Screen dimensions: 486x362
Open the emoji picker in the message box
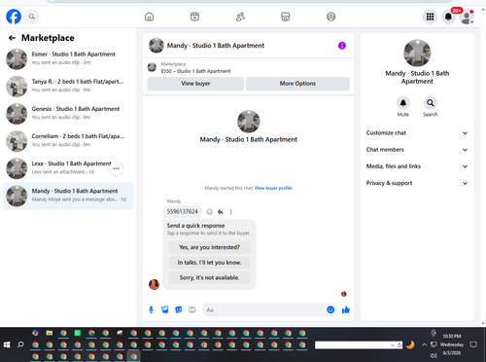(330, 309)
